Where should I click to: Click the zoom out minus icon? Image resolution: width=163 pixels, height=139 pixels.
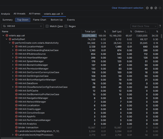147,8
